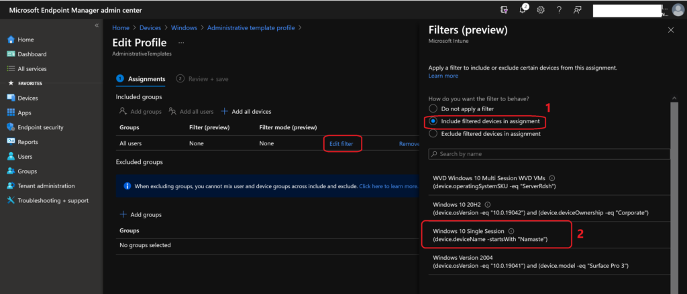687x294 pixels.
Task: Select Exclude filtered devices in assignment
Action: (x=484, y=134)
